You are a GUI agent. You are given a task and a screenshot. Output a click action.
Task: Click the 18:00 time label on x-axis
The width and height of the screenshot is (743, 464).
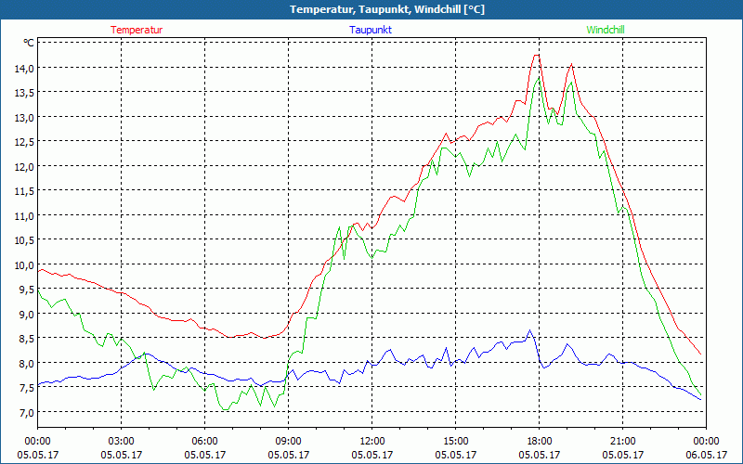click(x=540, y=442)
